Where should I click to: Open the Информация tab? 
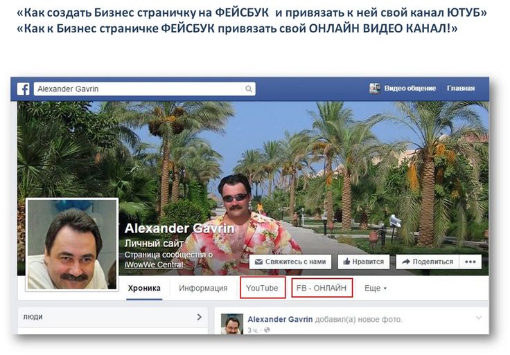[x=203, y=288]
